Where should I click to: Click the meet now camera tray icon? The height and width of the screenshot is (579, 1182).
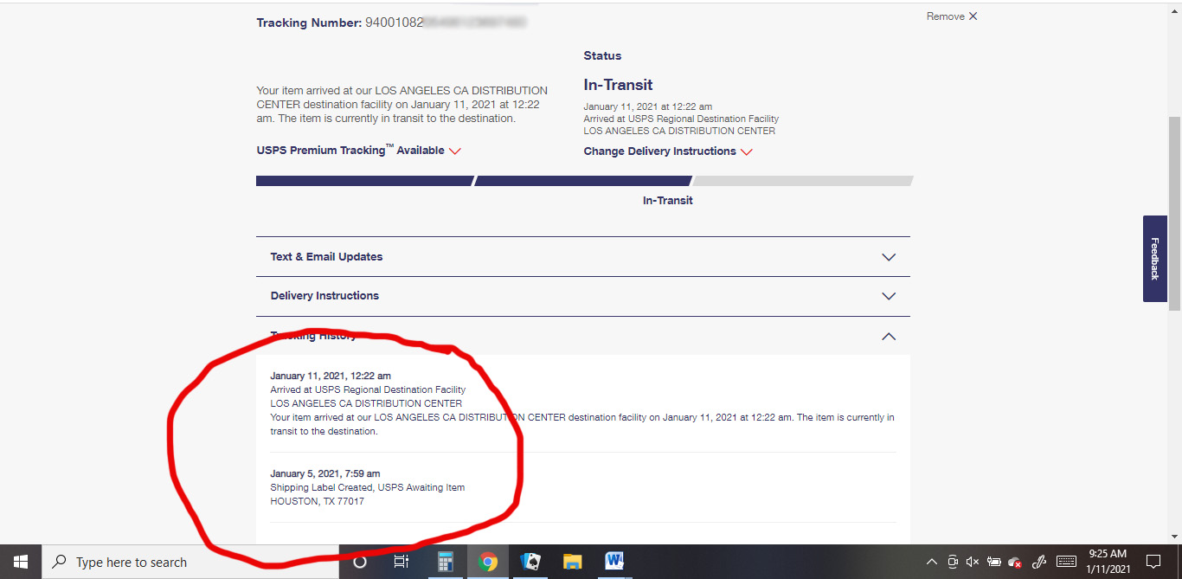pos(952,562)
